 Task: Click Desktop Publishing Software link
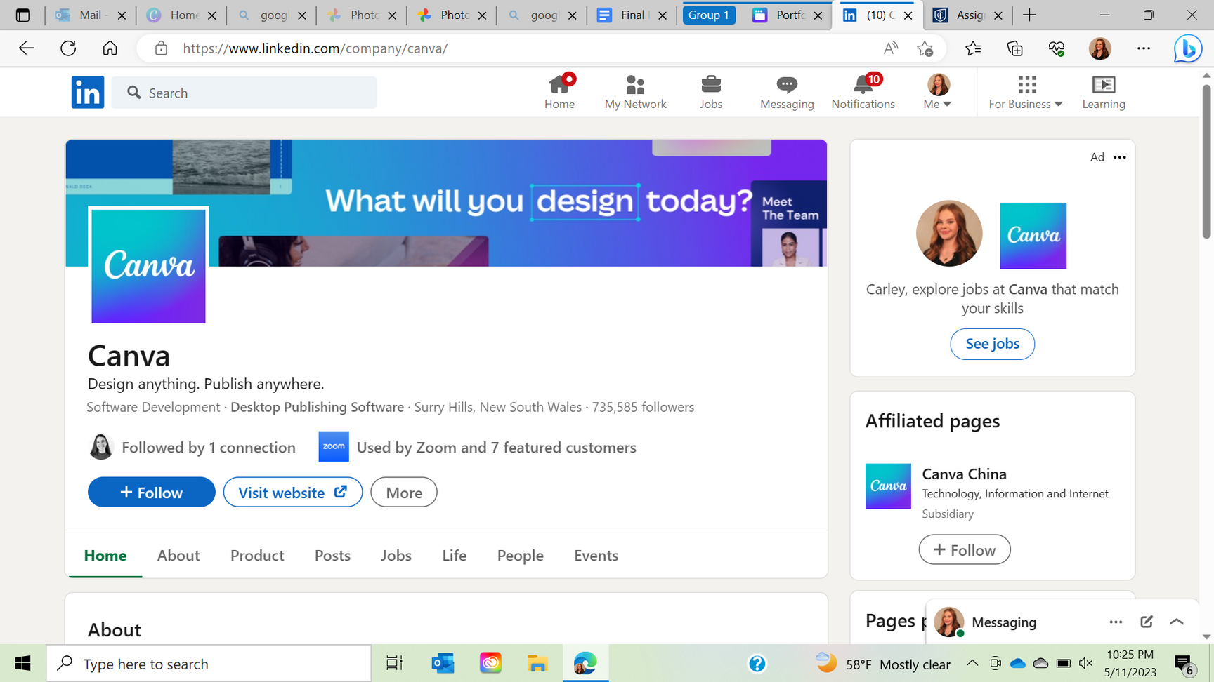(x=317, y=407)
